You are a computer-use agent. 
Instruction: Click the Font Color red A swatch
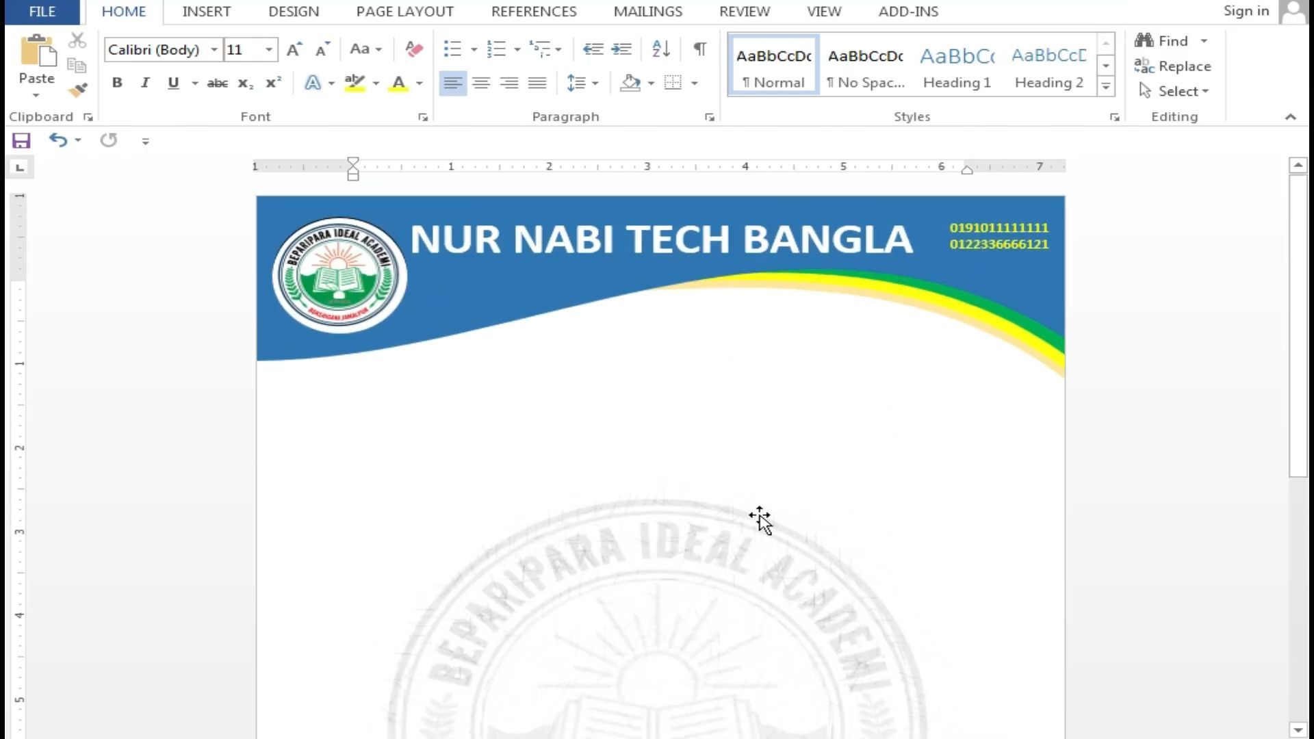[398, 83]
